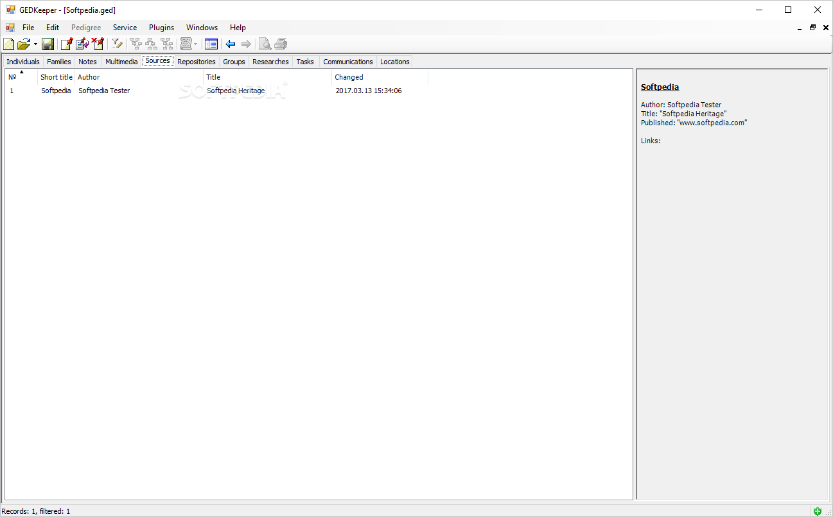Switch to the Multimedia tab
The image size is (833, 517).
tap(121, 62)
